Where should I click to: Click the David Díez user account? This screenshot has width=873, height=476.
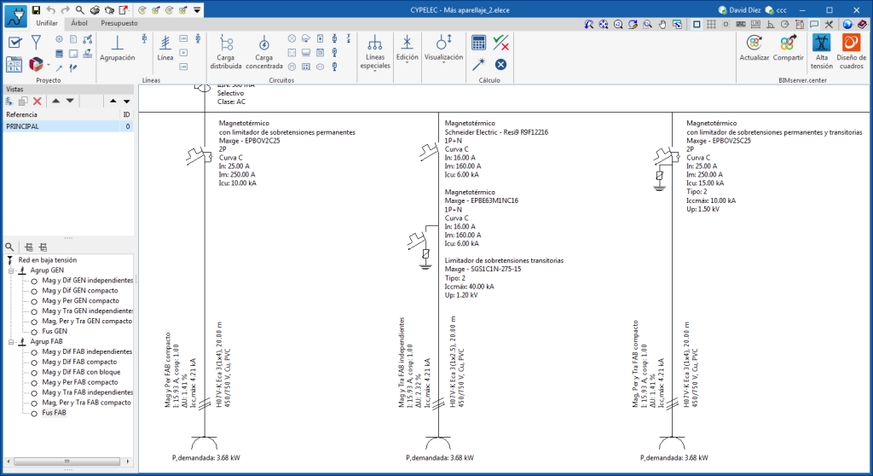[740, 10]
